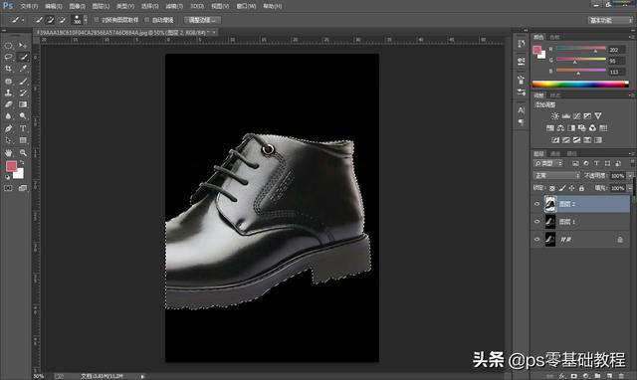The height and width of the screenshot is (380, 637).
Task: Toggle Auto-Enhance checkbox
Action: [147, 20]
